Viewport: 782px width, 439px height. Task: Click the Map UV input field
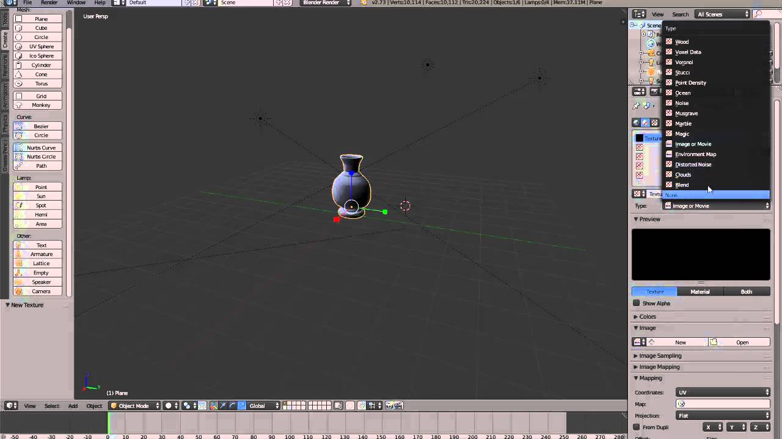[x=723, y=404]
